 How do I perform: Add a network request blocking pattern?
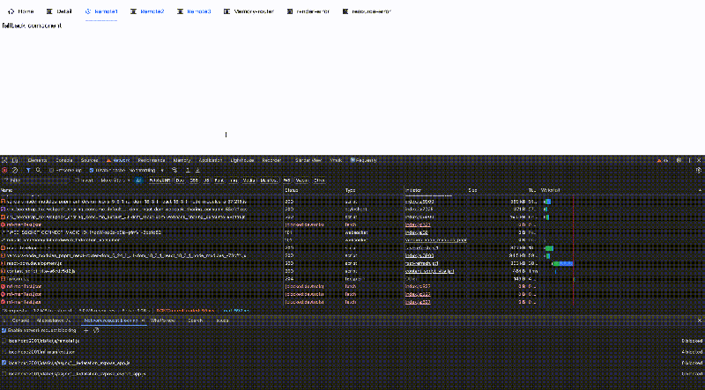coord(85,330)
